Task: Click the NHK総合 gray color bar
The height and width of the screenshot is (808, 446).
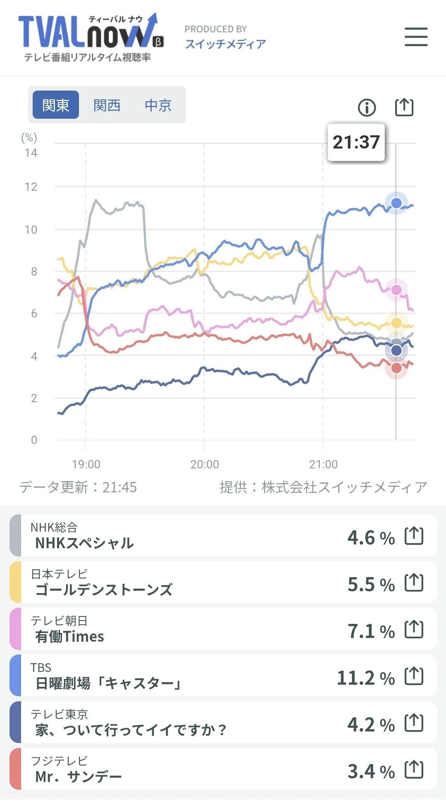Action: coord(15,535)
